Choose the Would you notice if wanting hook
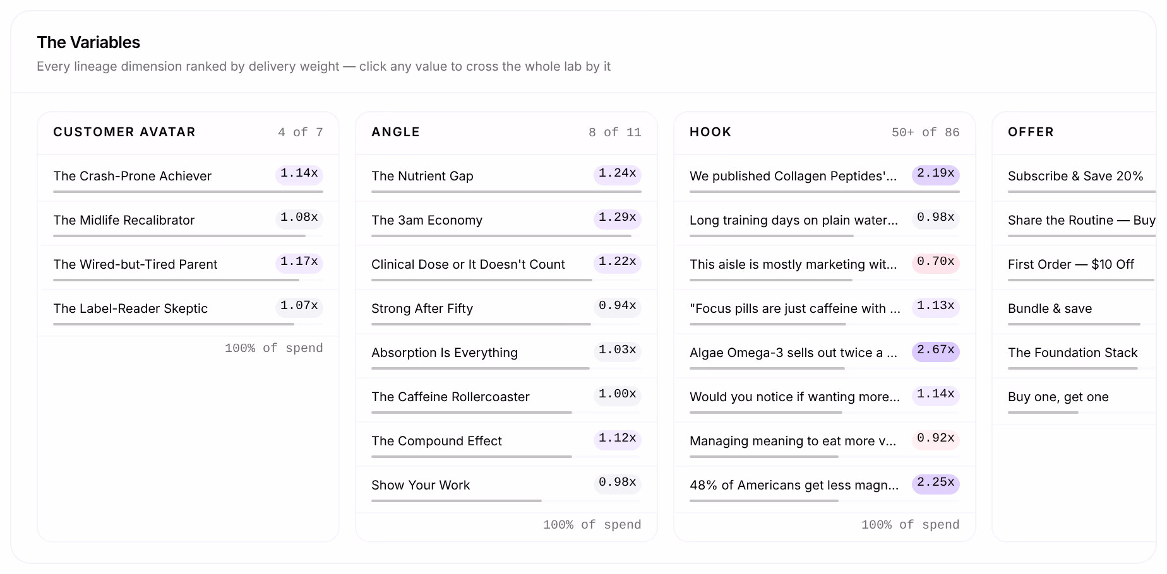 [x=825, y=399]
